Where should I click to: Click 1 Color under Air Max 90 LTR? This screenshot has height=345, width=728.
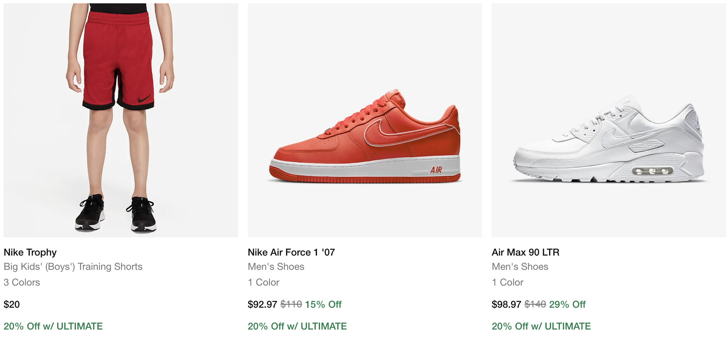507,282
